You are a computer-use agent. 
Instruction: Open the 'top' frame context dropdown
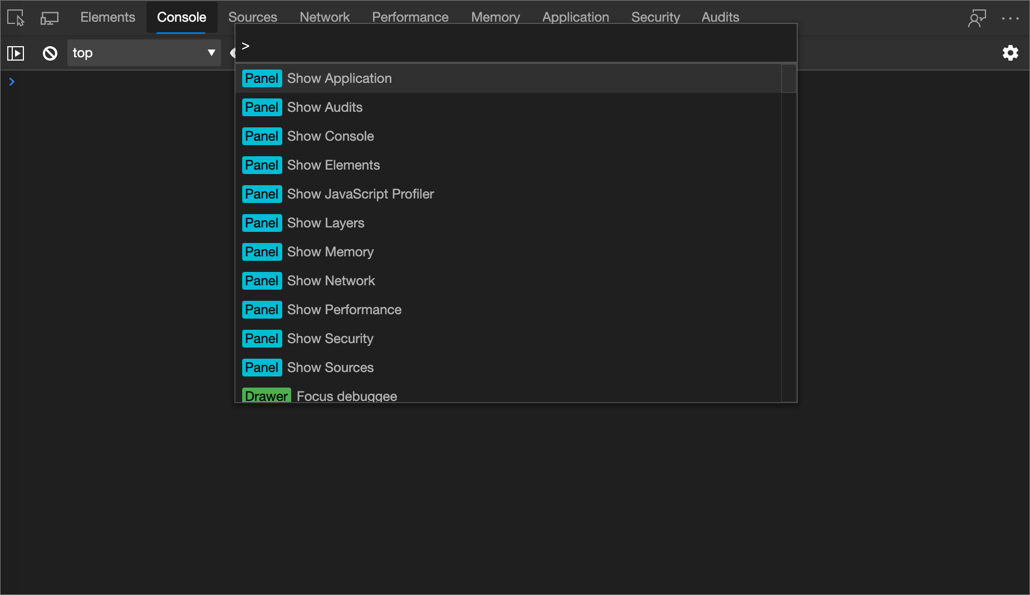[143, 53]
